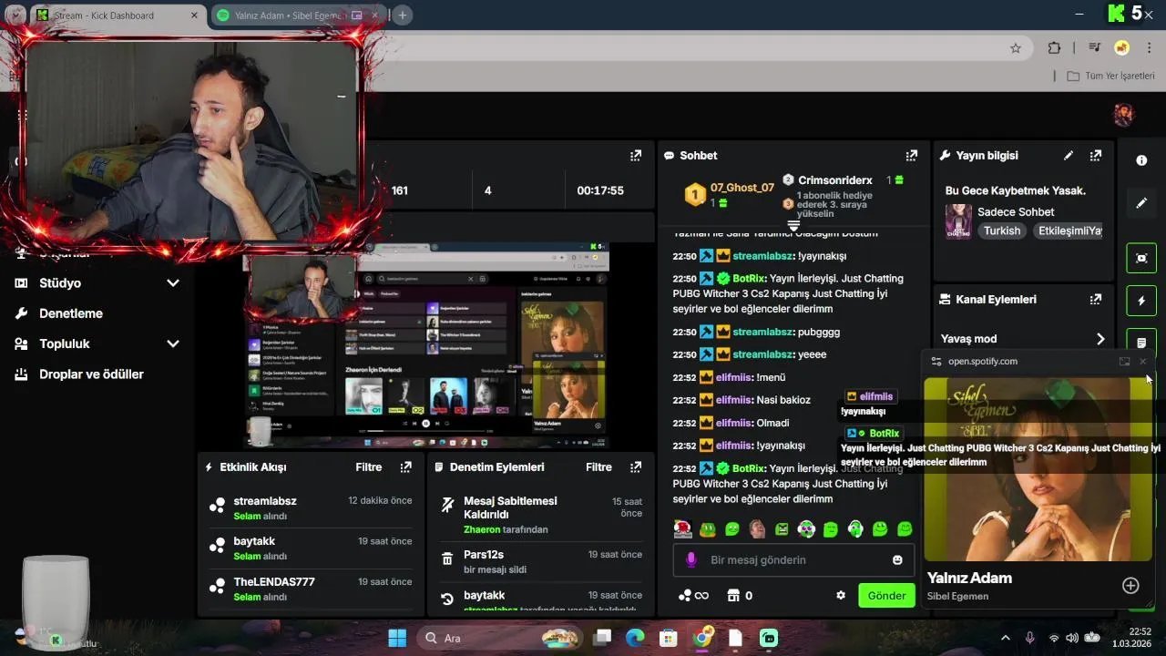This screenshot has height=656, width=1166.
Task: Open Yavaş mod options chevron
Action: click(x=1100, y=339)
